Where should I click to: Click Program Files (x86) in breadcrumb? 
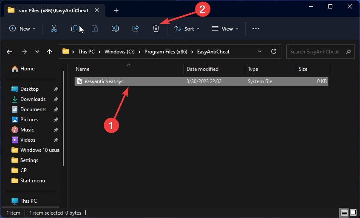tap(166, 52)
